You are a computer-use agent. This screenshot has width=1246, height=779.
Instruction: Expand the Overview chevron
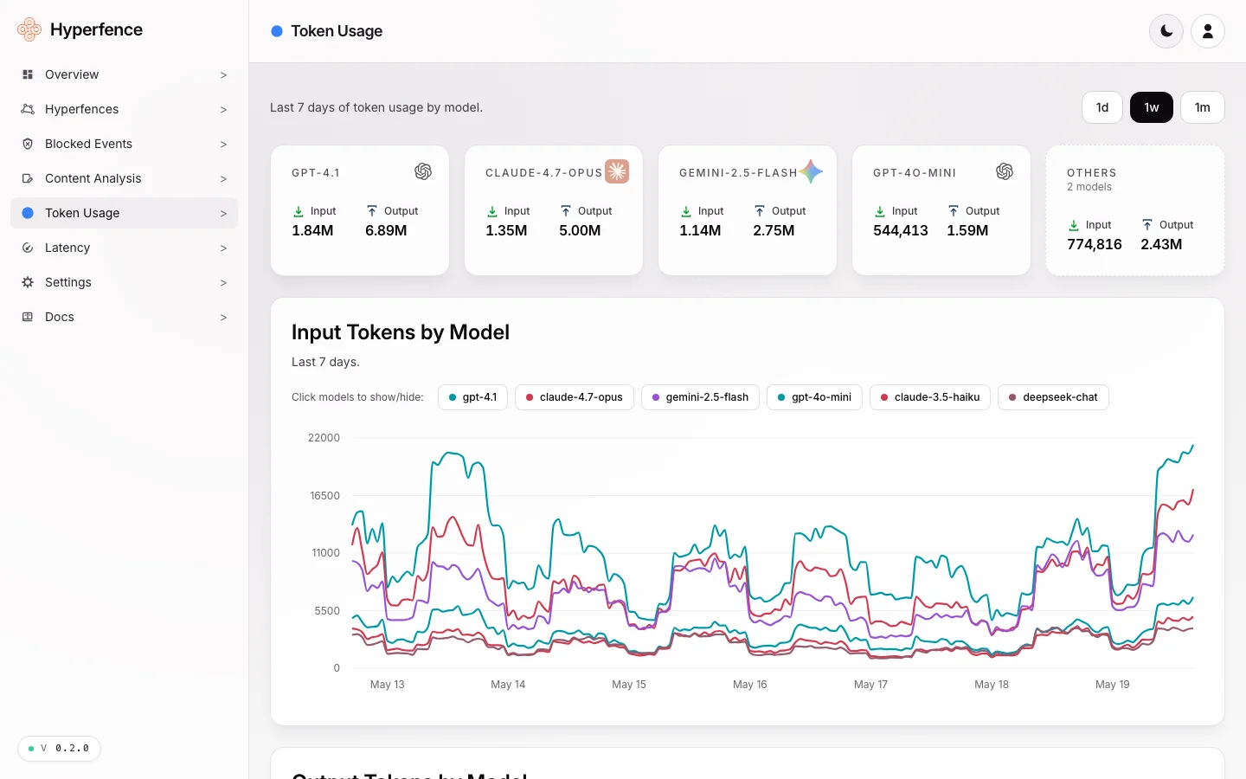[223, 75]
